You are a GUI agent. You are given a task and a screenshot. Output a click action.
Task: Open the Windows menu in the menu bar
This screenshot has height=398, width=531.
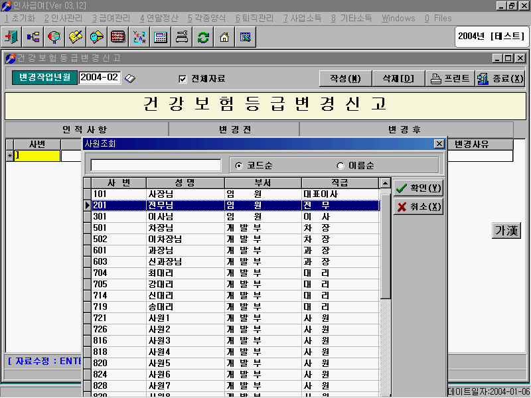[x=398, y=19]
